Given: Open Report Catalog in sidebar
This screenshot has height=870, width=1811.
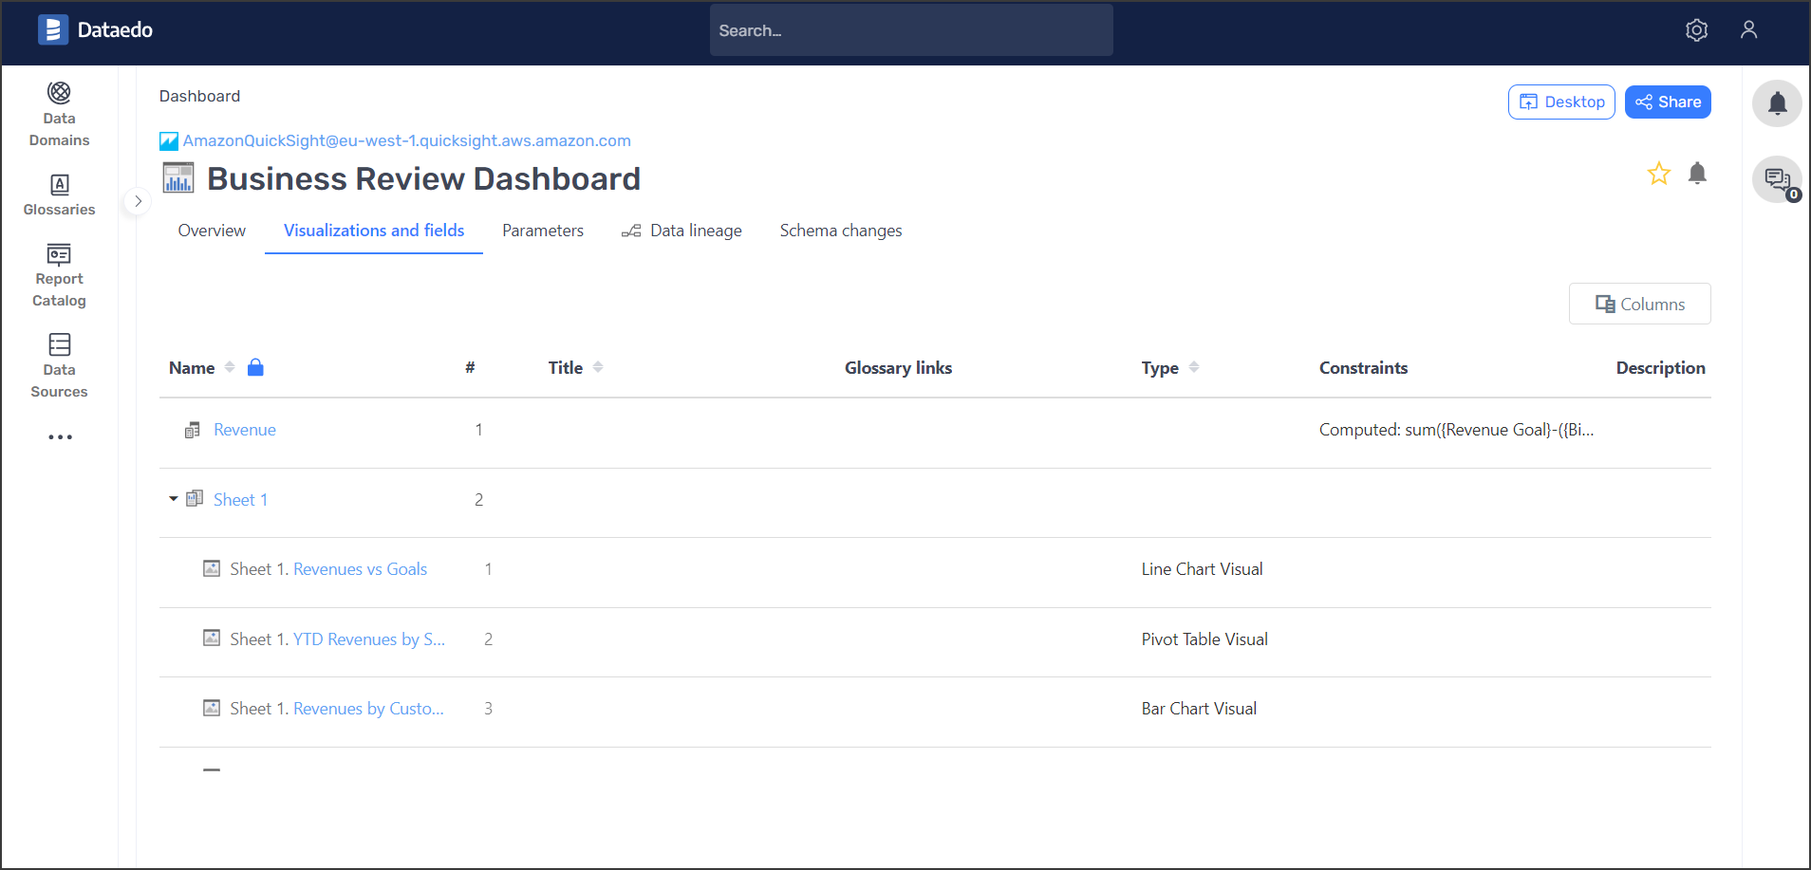Looking at the screenshot, I should [x=59, y=276].
